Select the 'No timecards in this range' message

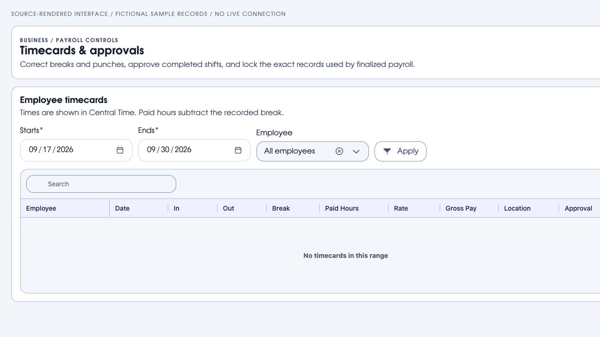[345, 256]
